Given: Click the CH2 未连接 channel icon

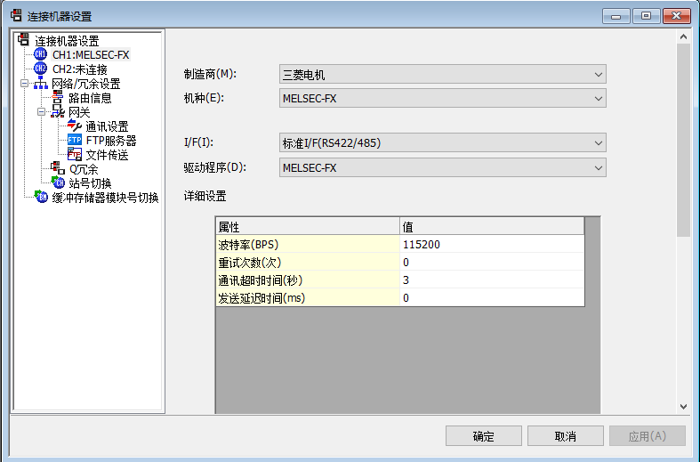Looking at the screenshot, I should (x=40, y=69).
